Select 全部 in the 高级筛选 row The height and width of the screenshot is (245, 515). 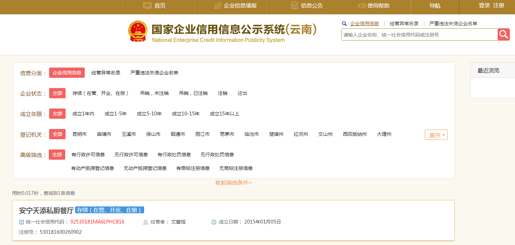pyautogui.click(x=57, y=155)
